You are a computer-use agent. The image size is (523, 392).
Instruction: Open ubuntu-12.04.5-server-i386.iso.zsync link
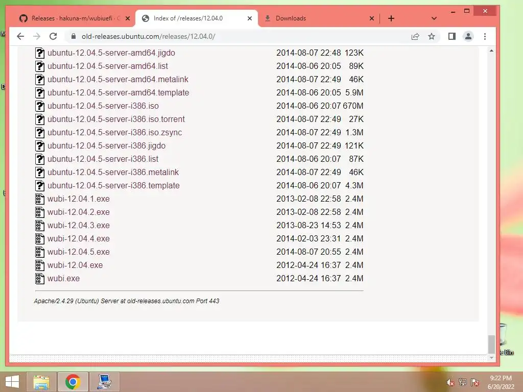[x=115, y=132]
